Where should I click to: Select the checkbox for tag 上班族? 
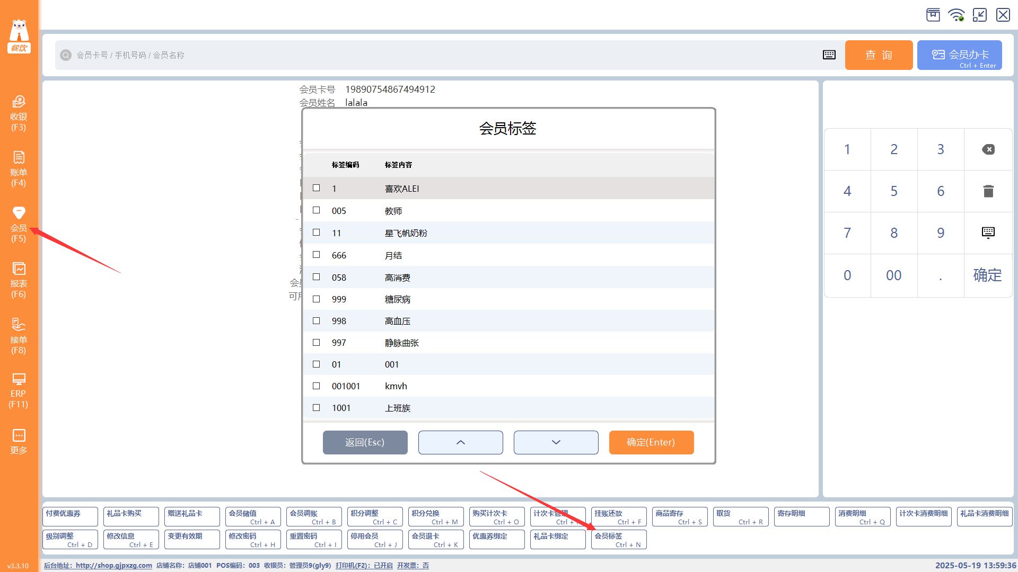[x=317, y=408]
